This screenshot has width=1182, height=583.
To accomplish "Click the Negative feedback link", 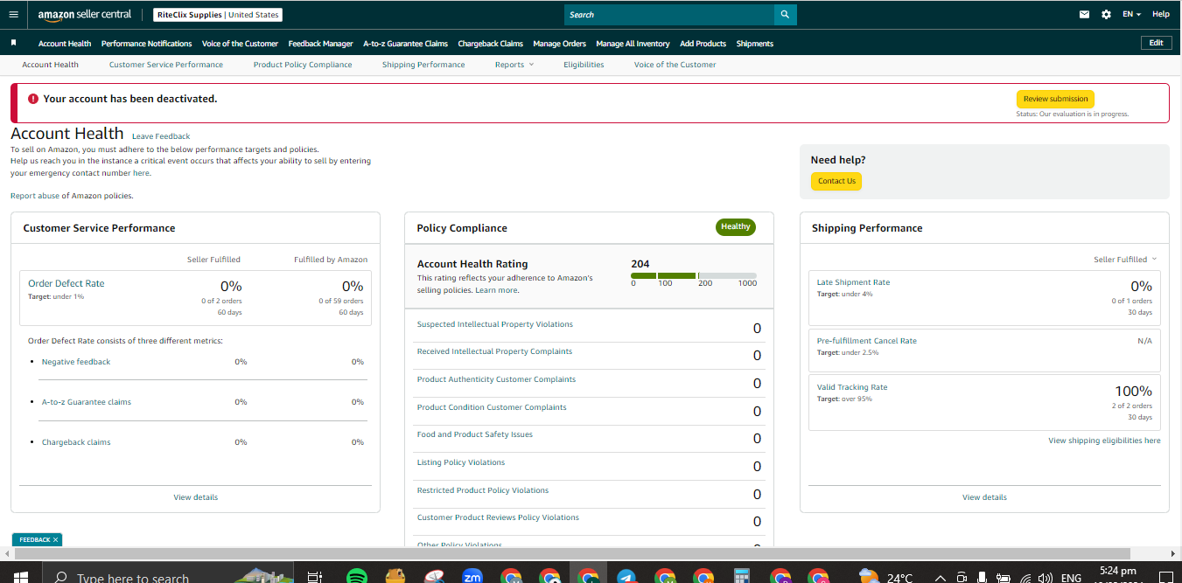I will [76, 362].
